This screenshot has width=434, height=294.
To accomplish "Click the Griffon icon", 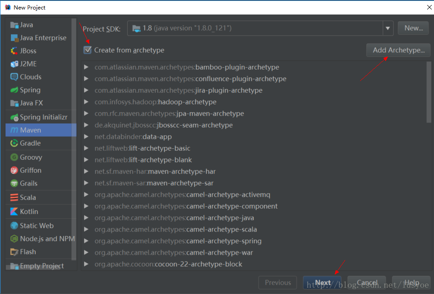I will (14, 170).
